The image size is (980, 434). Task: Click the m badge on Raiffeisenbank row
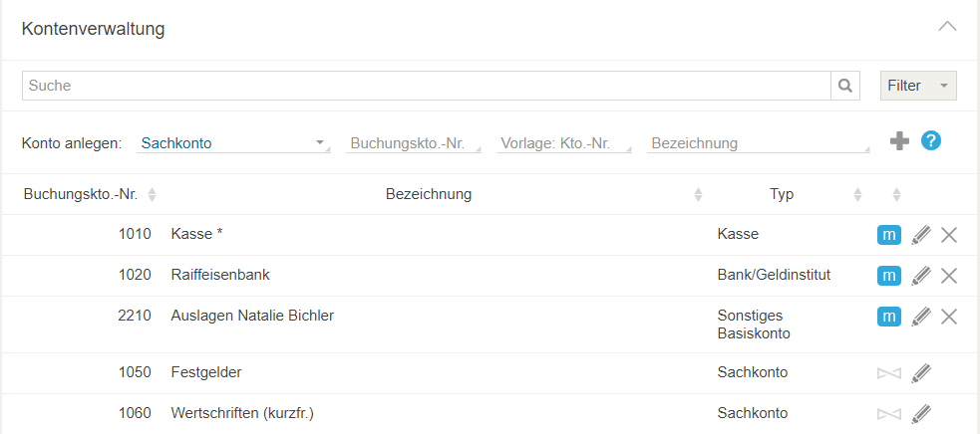click(888, 276)
